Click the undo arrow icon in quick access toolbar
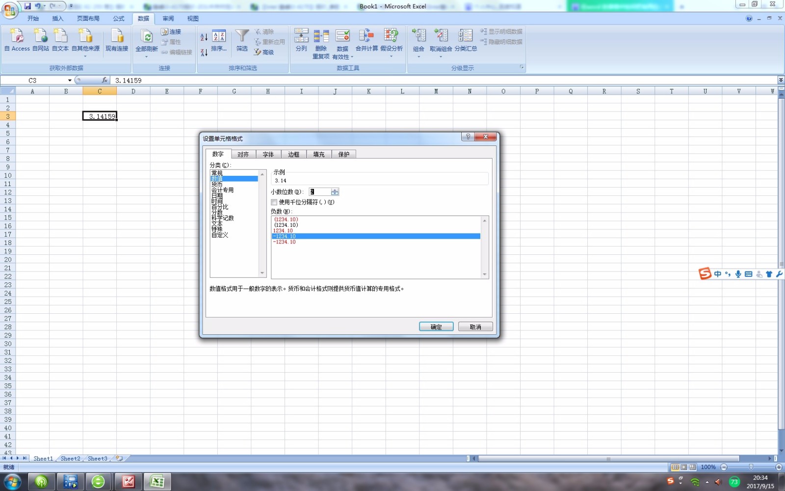 [38, 6]
